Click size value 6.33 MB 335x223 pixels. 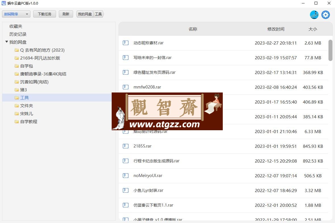click(x=313, y=131)
